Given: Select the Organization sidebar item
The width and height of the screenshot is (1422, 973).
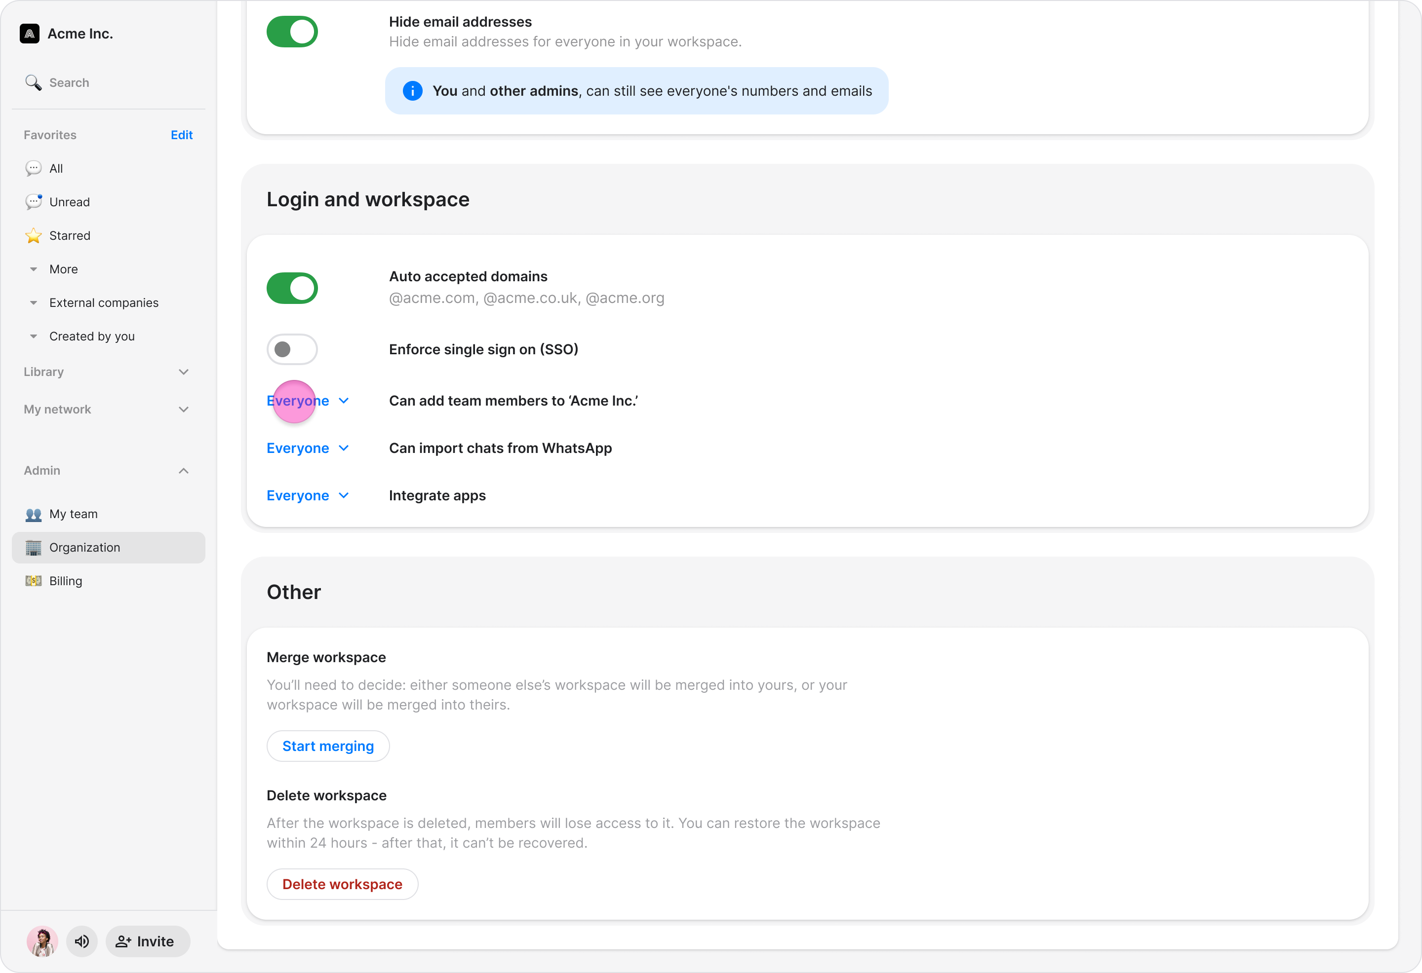Looking at the screenshot, I should [84, 547].
